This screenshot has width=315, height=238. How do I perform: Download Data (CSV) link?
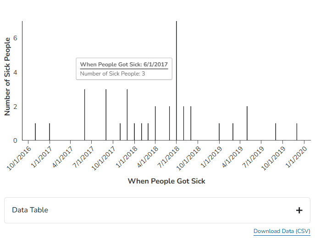coord(282,231)
